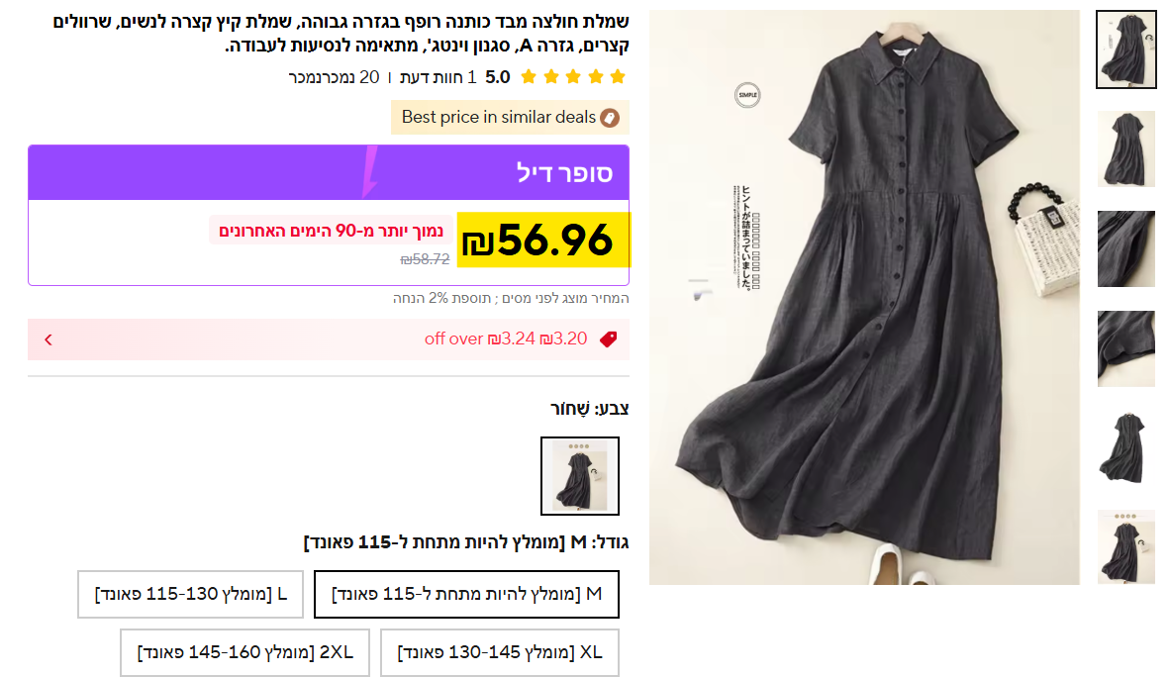Open the fifth thumbnail of angled dress

pyautogui.click(x=1126, y=447)
